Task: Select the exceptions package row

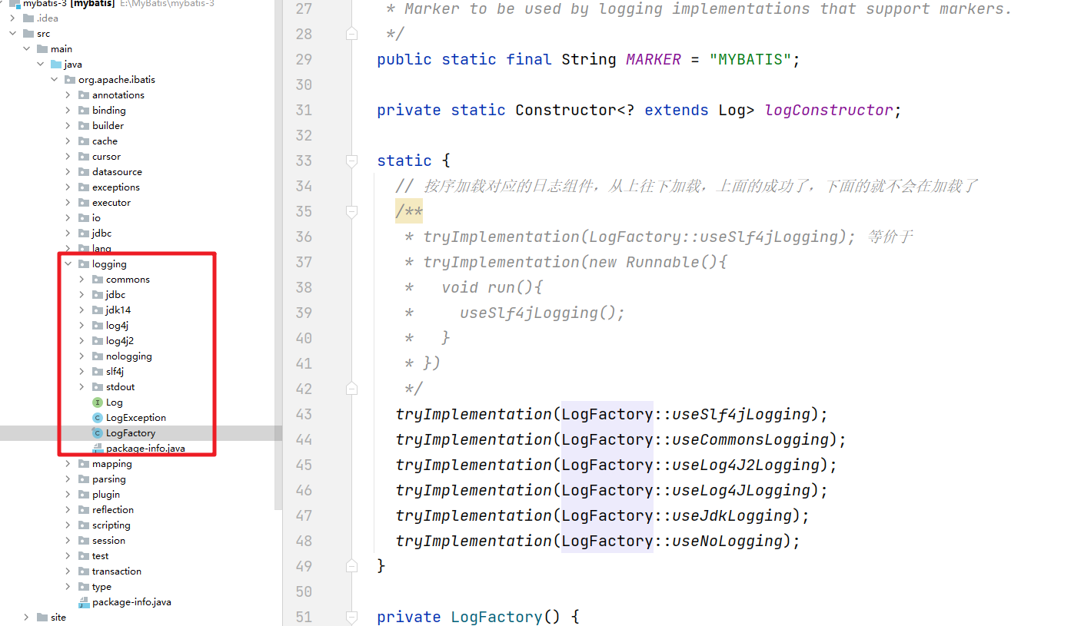Action: coord(138,187)
